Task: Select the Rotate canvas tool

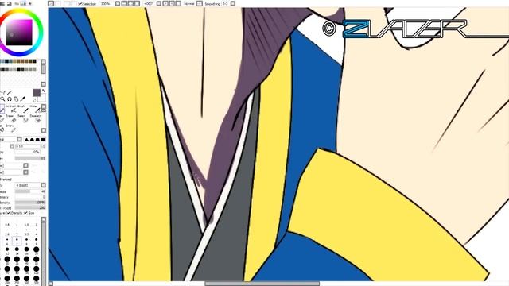Action: tap(10, 99)
